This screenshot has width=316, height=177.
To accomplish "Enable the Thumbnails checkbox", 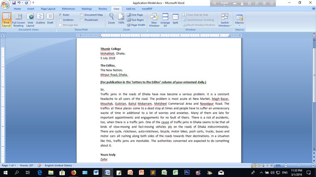I will pos(81,20).
